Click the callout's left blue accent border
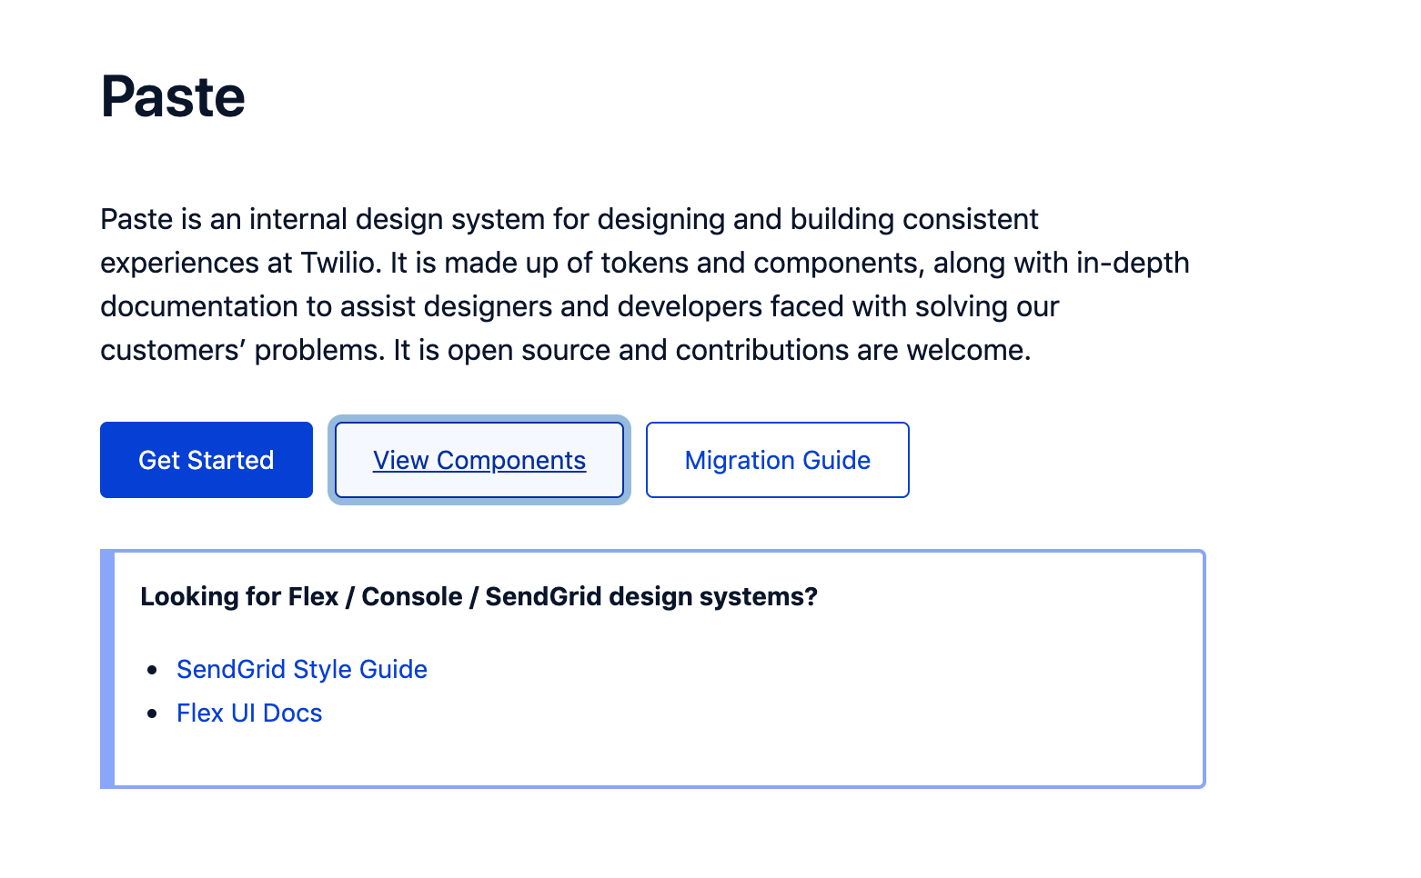Screen dimensions: 1421x878 point(106,668)
